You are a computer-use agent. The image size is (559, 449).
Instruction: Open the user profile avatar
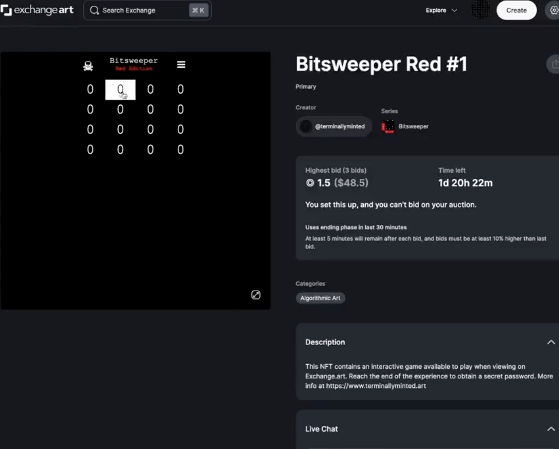pos(480,10)
